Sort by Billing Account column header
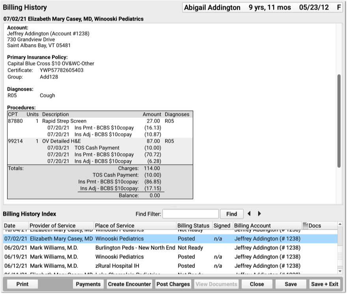 point(266,226)
